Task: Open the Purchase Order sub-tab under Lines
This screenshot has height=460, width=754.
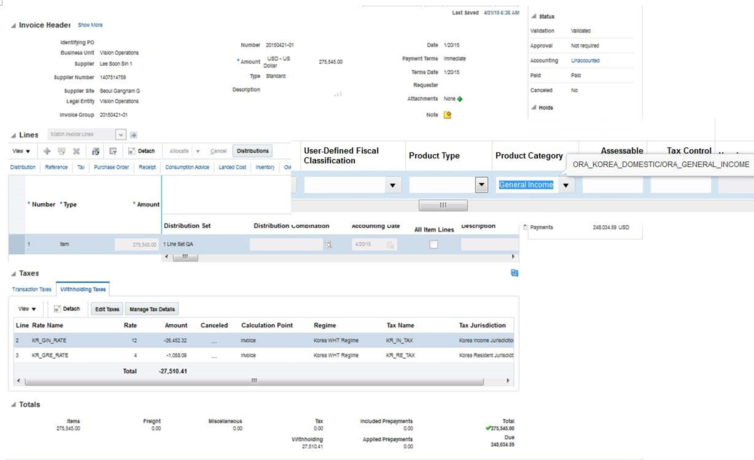Action: click(111, 167)
